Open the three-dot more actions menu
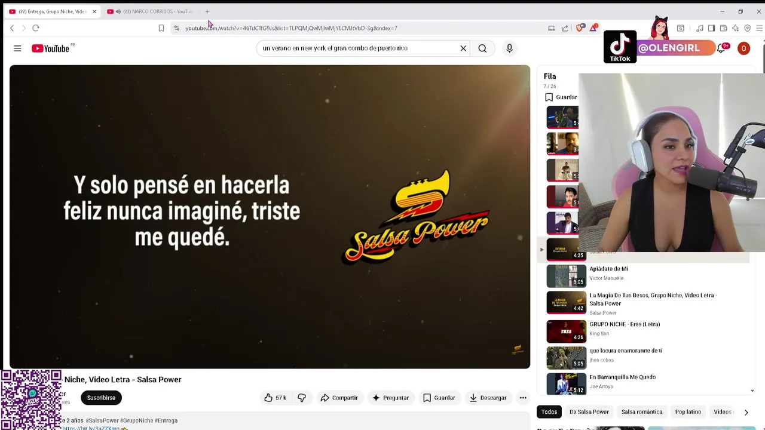The height and width of the screenshot is (430, 765). click(523, 398)
